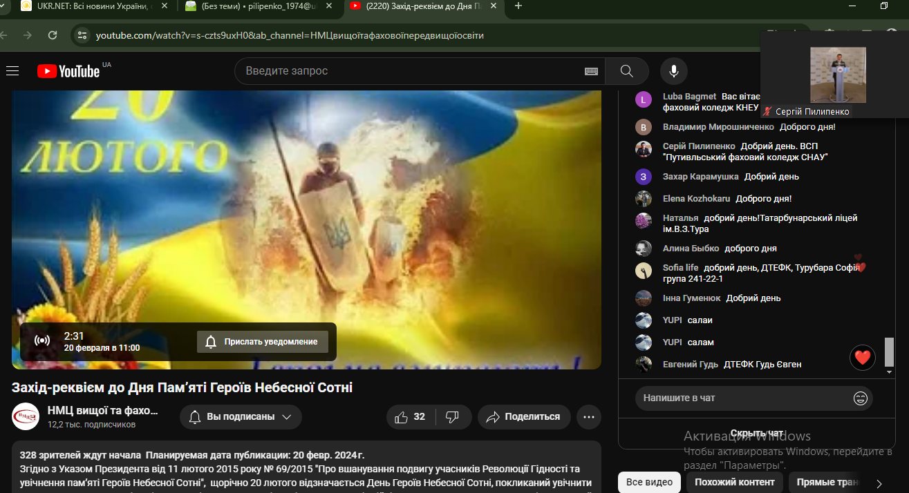Viewport: 909px width, 493px height.
Task: Like the video with thumbs up
Action: [x=410, y=417]
